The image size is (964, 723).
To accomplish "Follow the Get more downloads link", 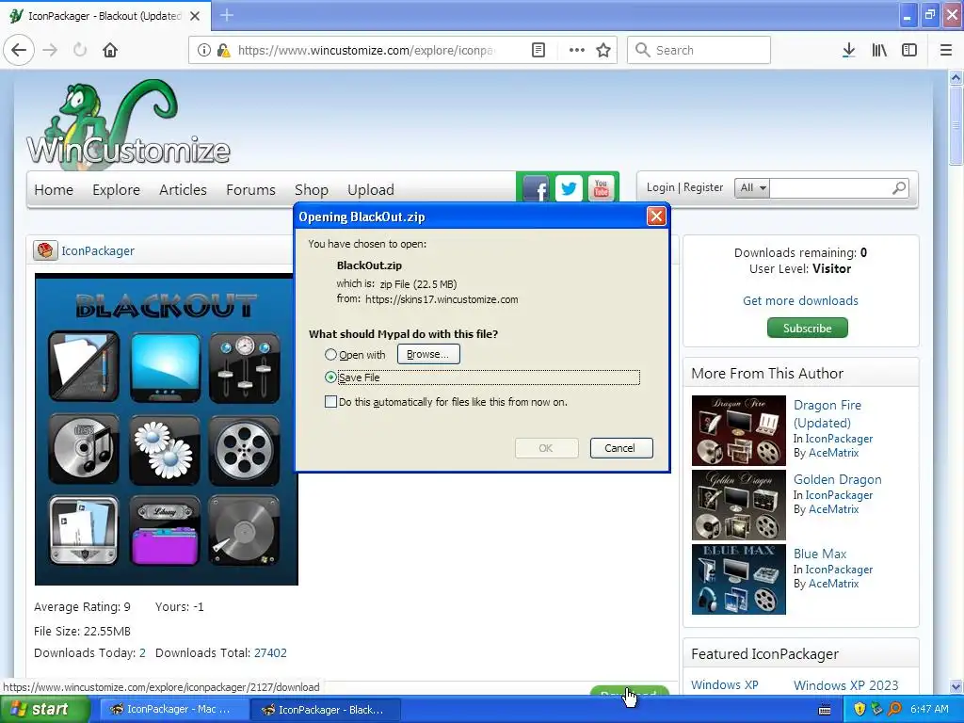I will [800, 300].
